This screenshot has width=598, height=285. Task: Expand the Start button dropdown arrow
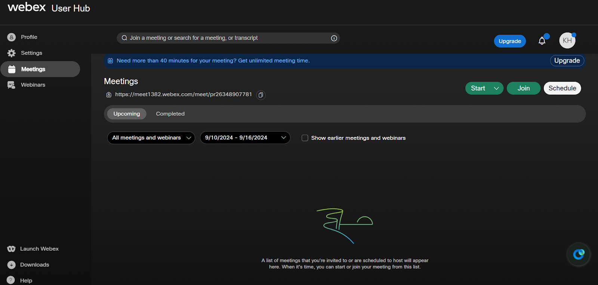(496, 88)
